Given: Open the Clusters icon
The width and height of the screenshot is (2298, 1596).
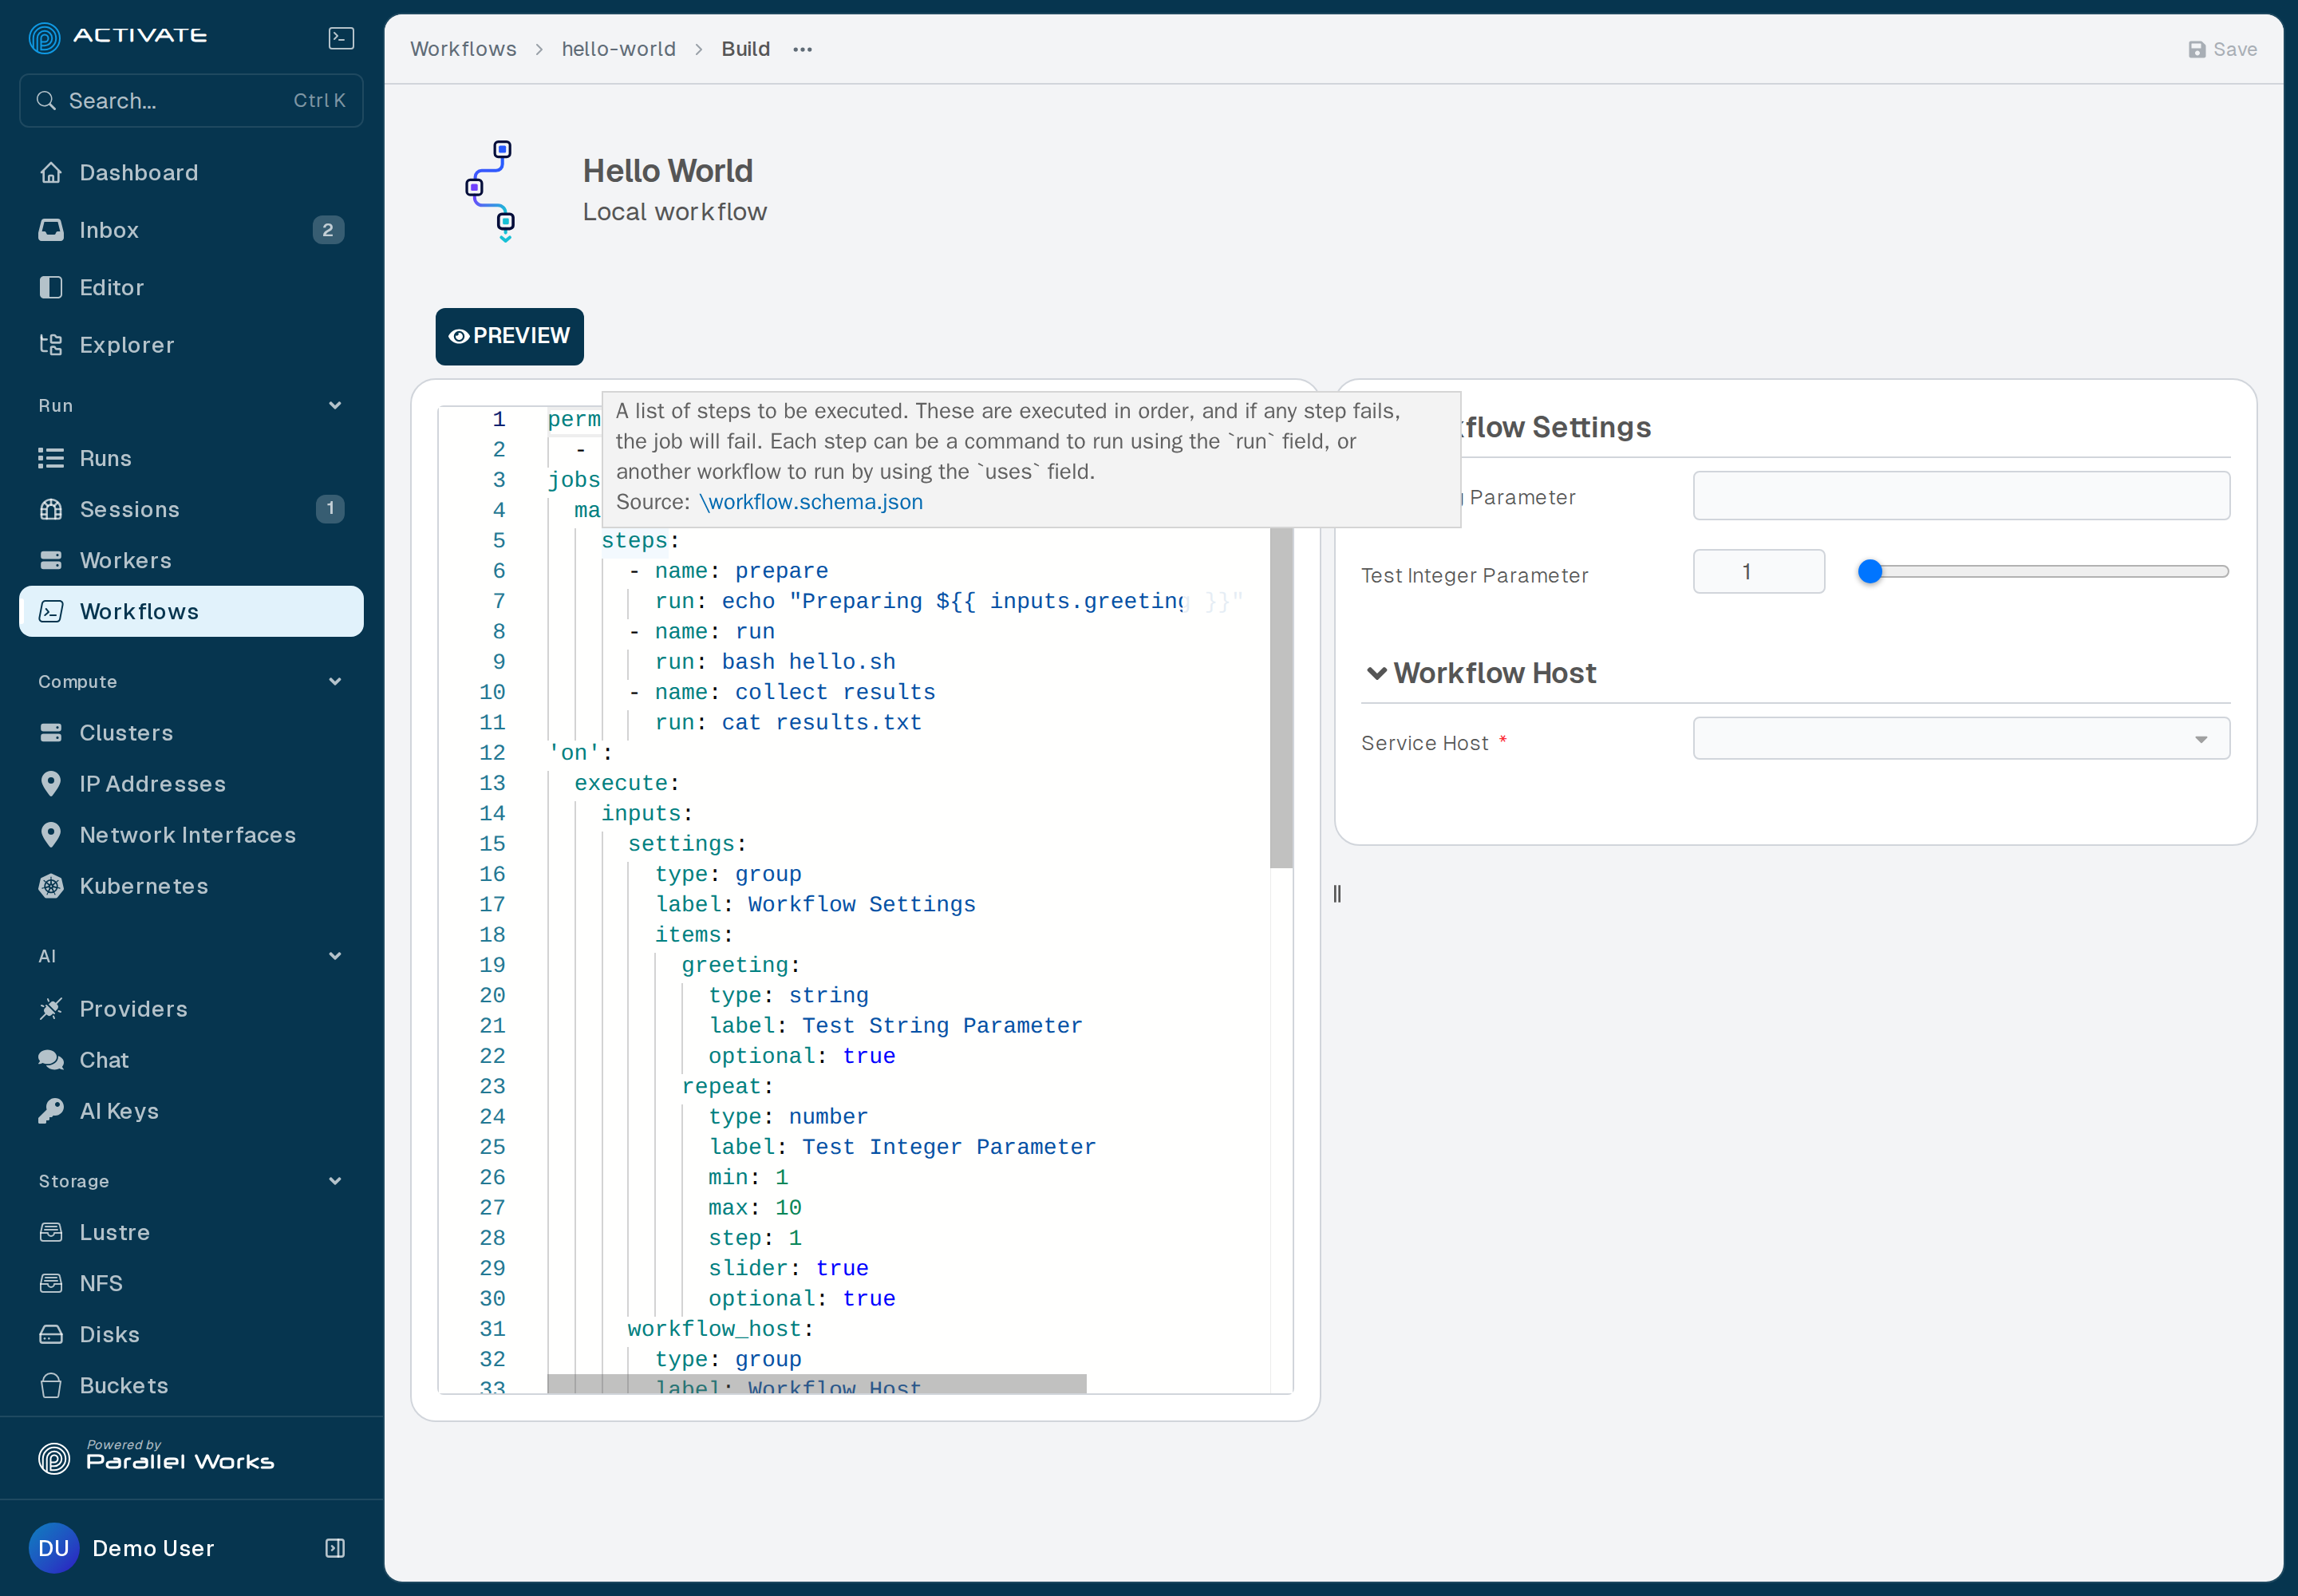Looking at the screenshot, I should point(51,733).
